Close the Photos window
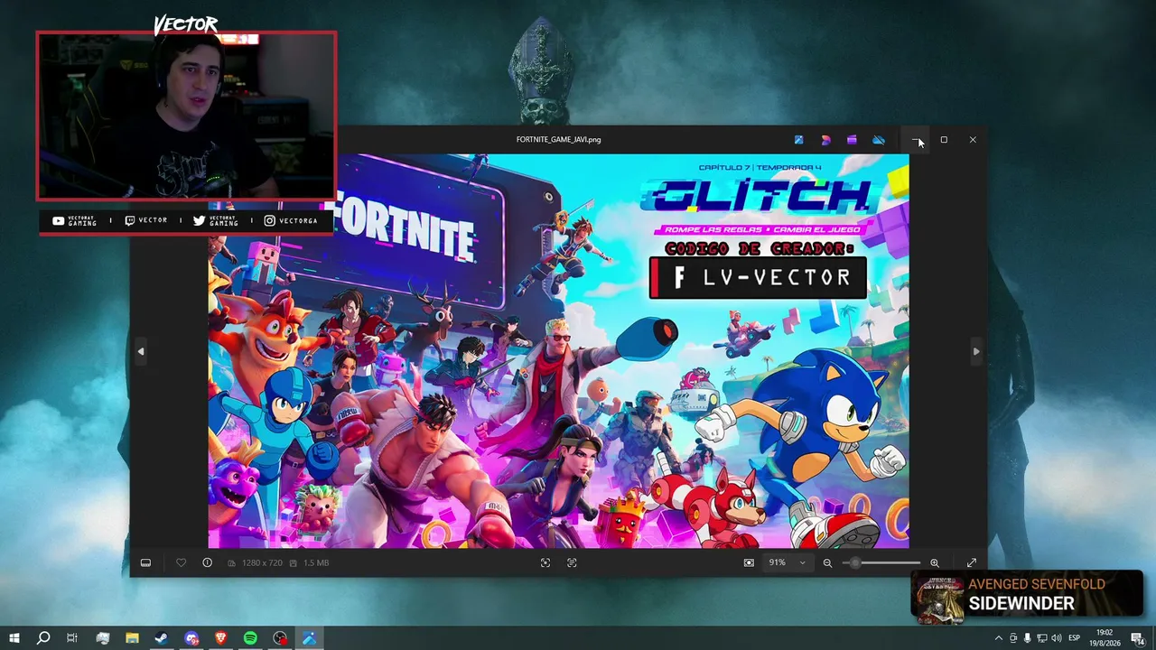This screenshot has width=1156, height=650. pos(973,140)
